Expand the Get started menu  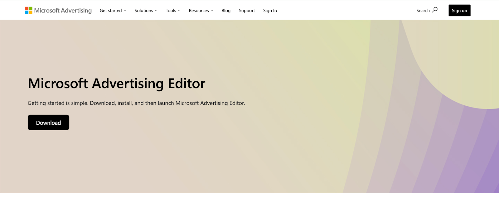pyautogui.click(x=113, y=11)
